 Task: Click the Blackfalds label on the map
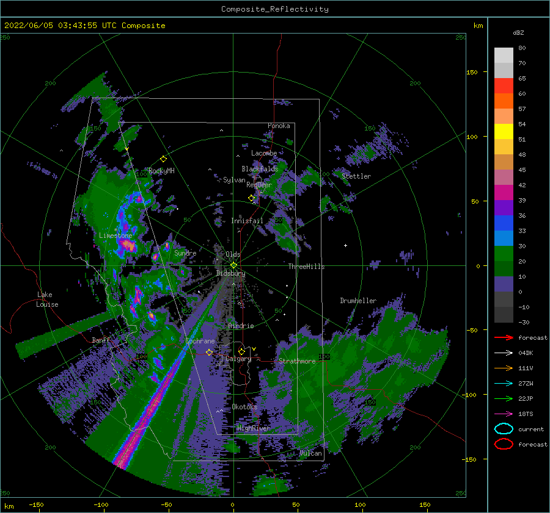(260, 169)
